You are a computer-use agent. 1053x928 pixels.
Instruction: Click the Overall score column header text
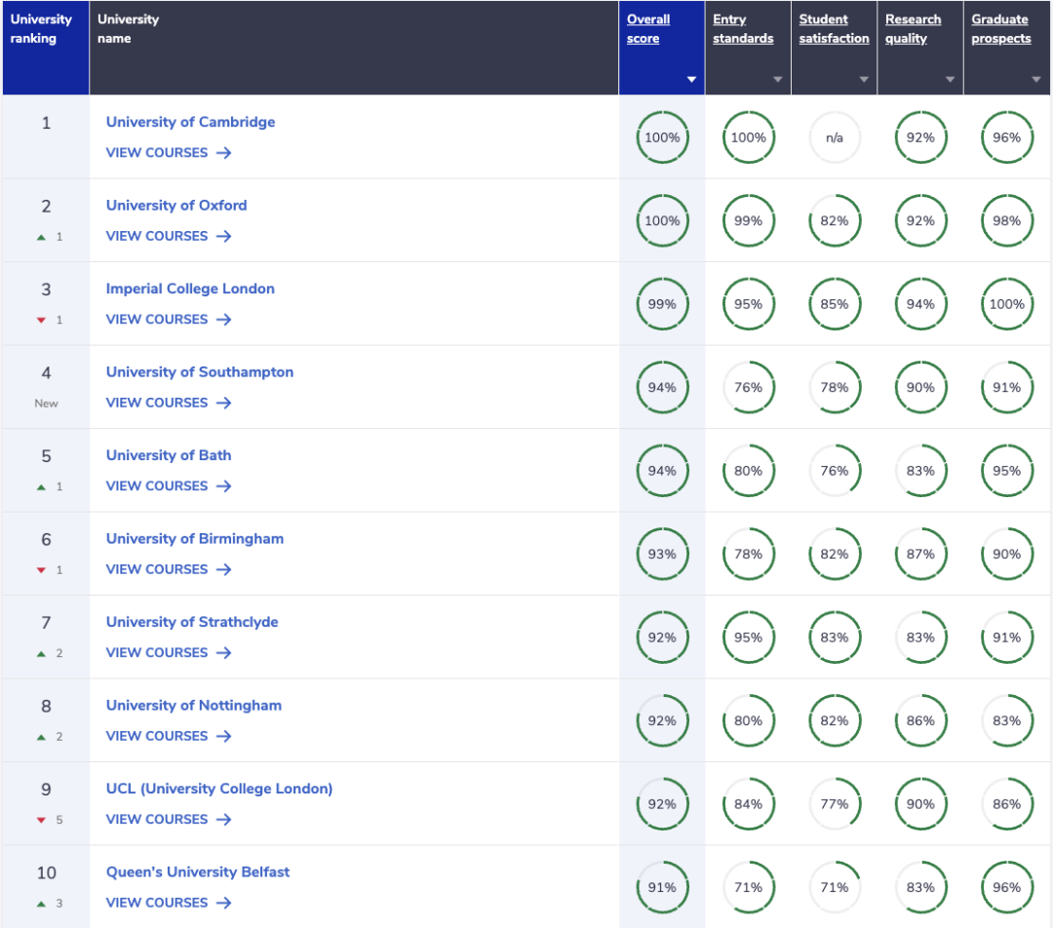[648, 29]
